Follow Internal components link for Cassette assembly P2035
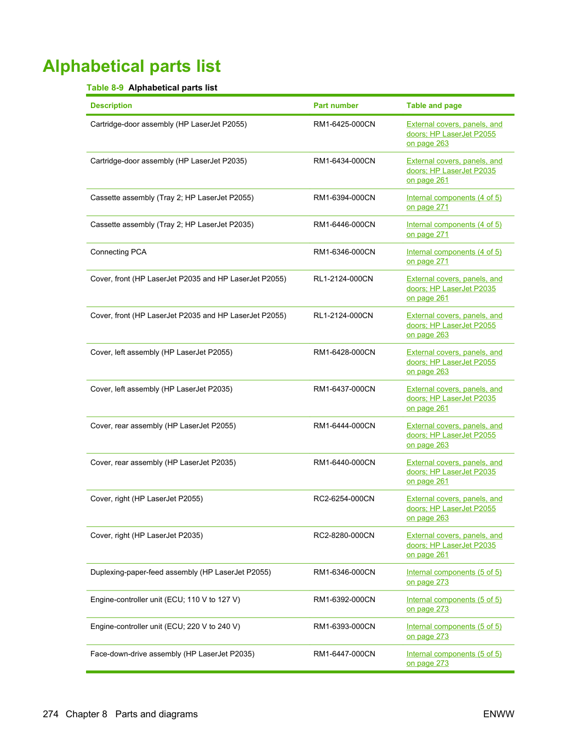 pos(454,229)
